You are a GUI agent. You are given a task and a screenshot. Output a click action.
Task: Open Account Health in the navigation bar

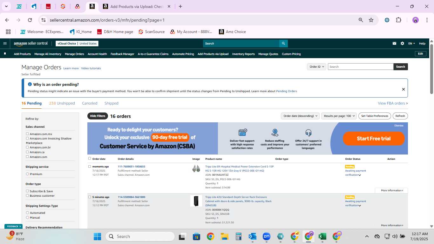[97, 54]
